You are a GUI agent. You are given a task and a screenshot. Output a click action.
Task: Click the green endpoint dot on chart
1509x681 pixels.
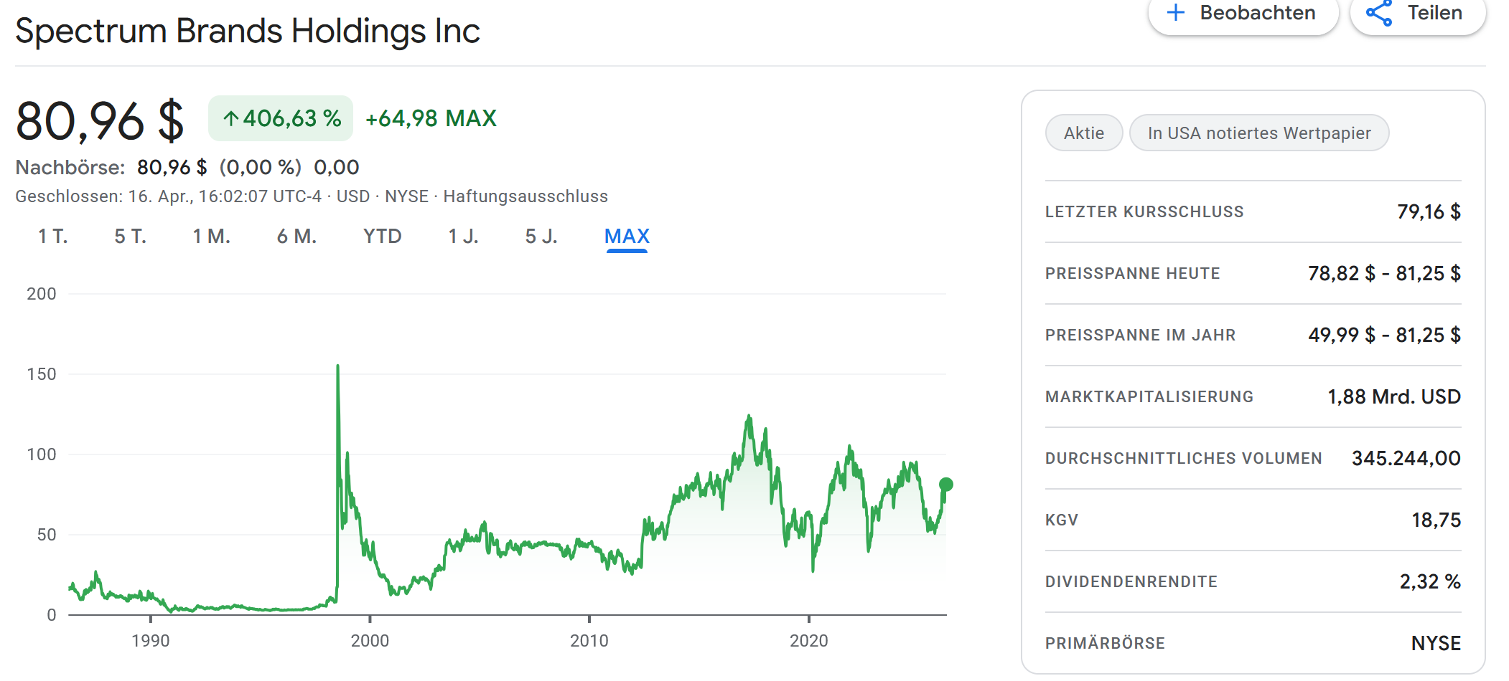(946, 485)
